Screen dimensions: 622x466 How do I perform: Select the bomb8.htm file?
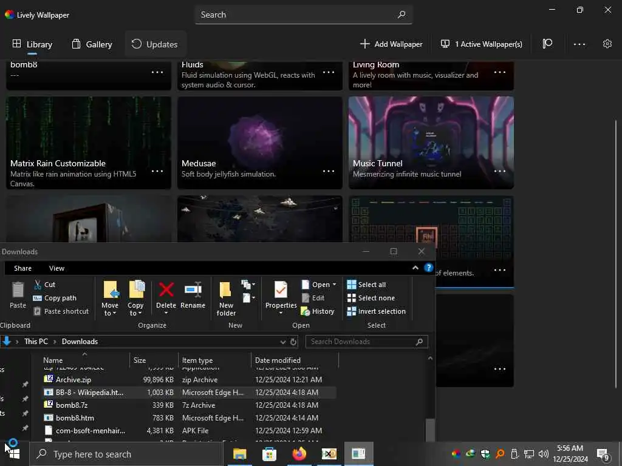point(190,417)
